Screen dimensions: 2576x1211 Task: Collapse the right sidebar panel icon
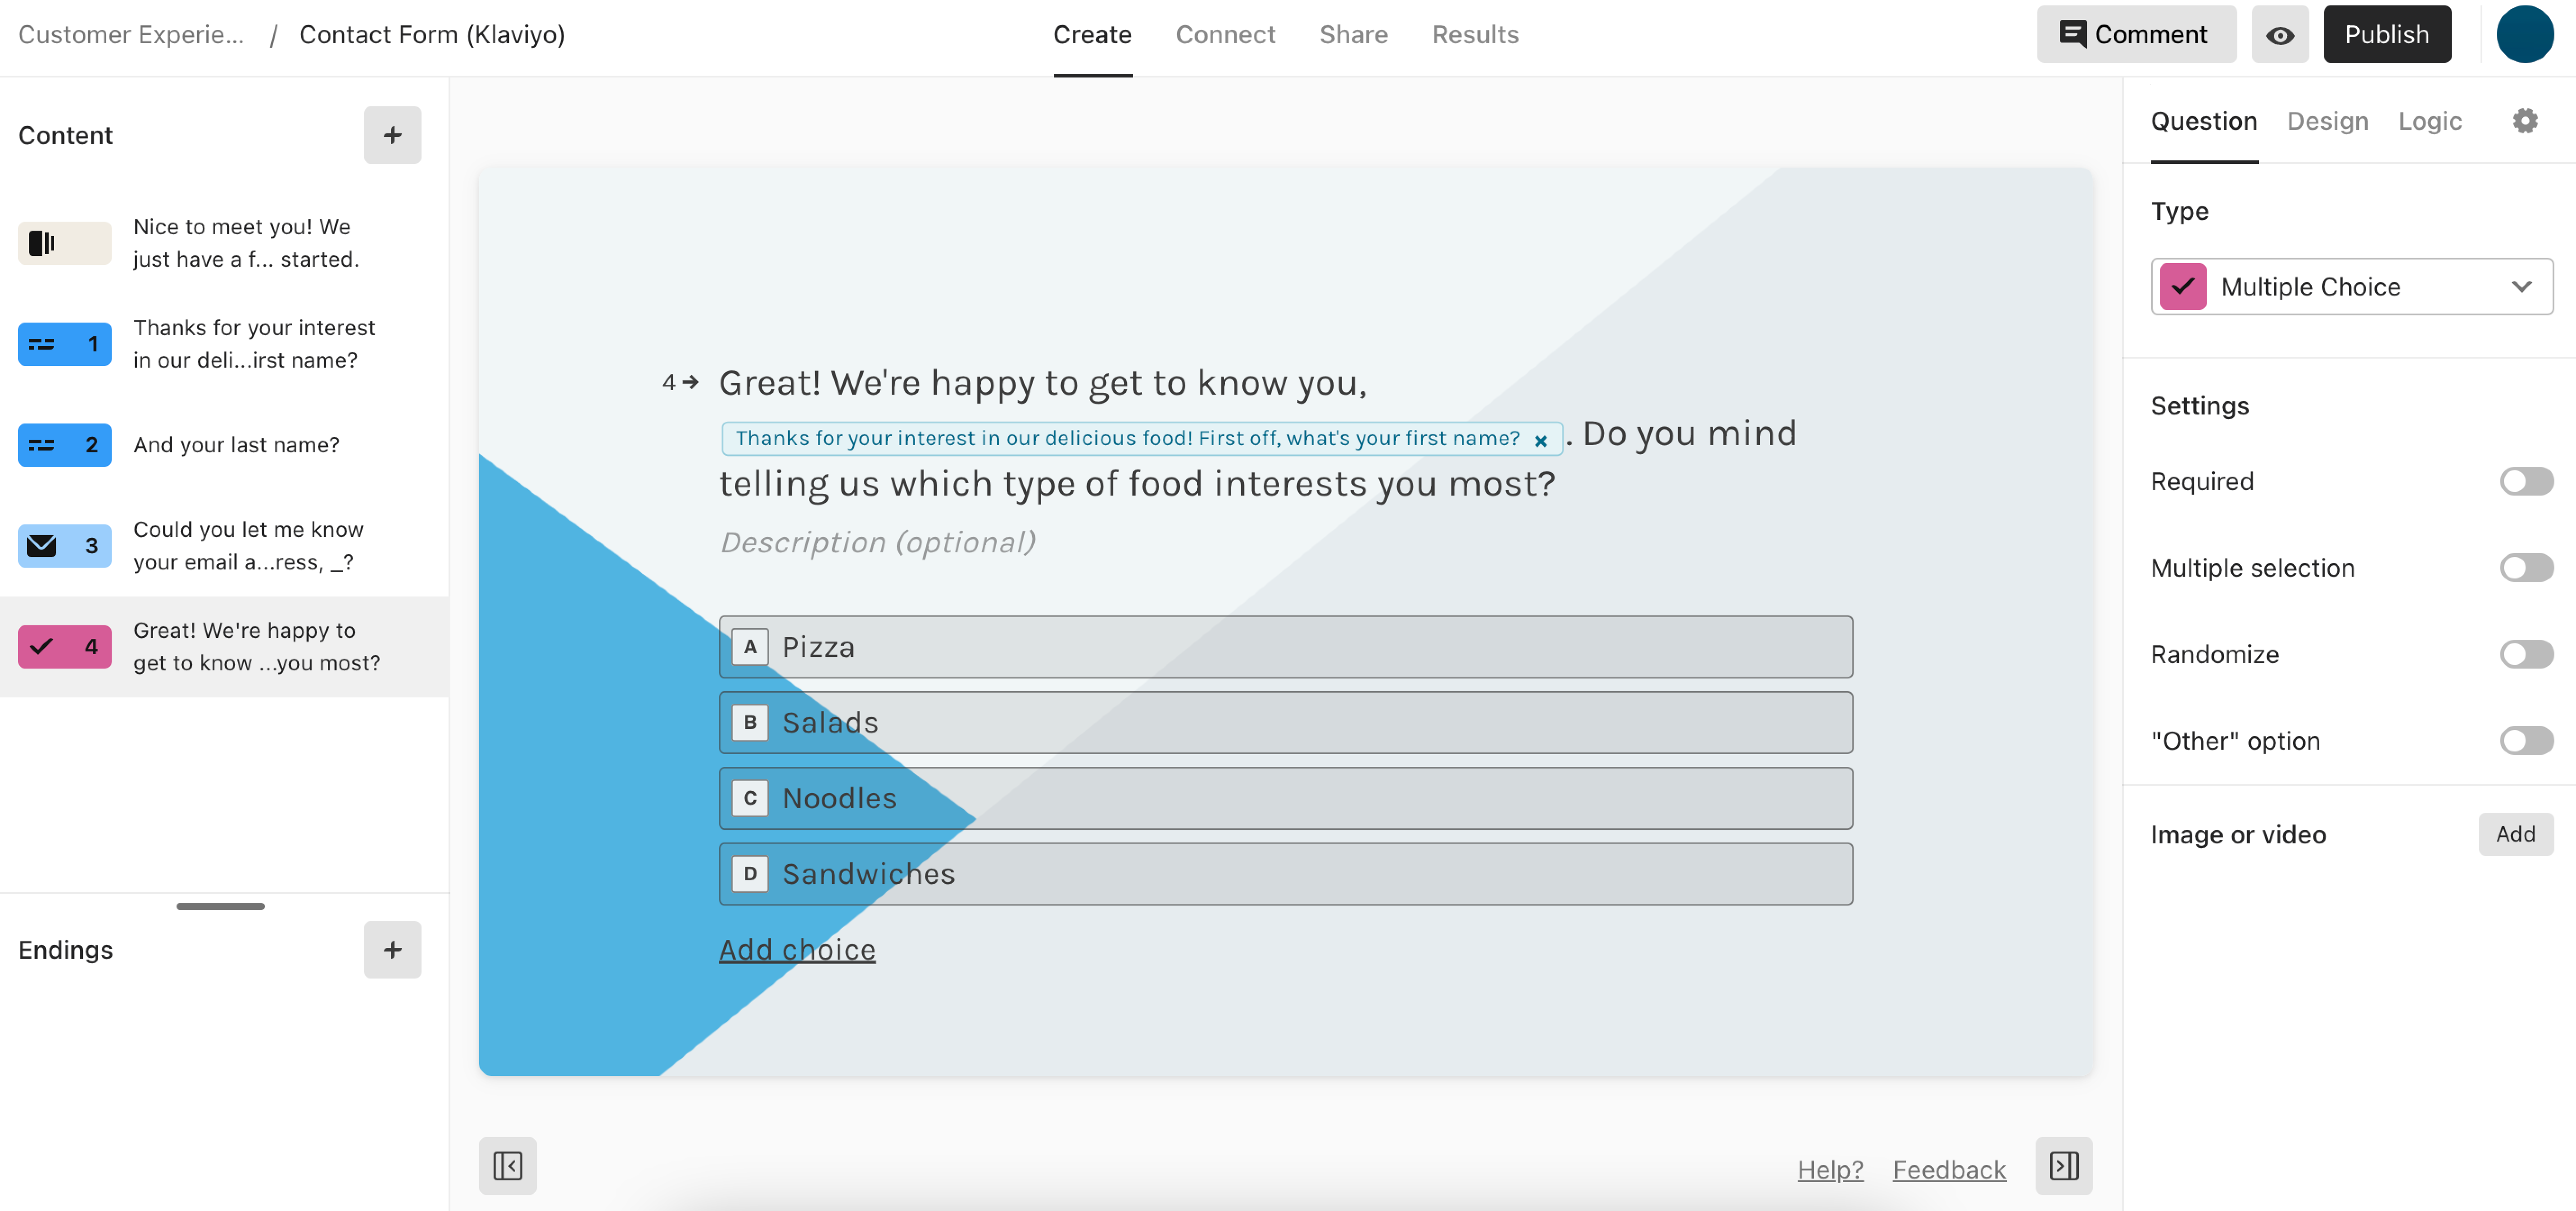[x=2064, y=1165]
